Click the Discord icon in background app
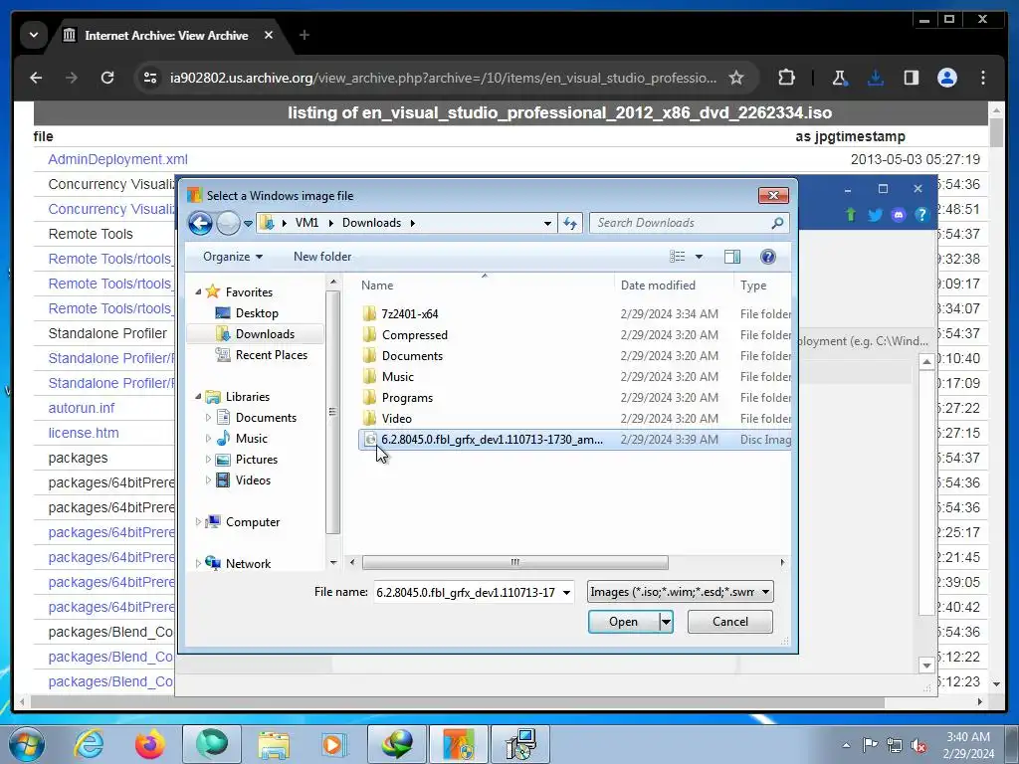 click(899, 215)
